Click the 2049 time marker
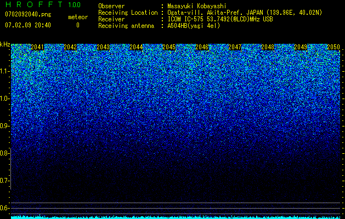The image size is (345, 219). [x=301, y=47]
